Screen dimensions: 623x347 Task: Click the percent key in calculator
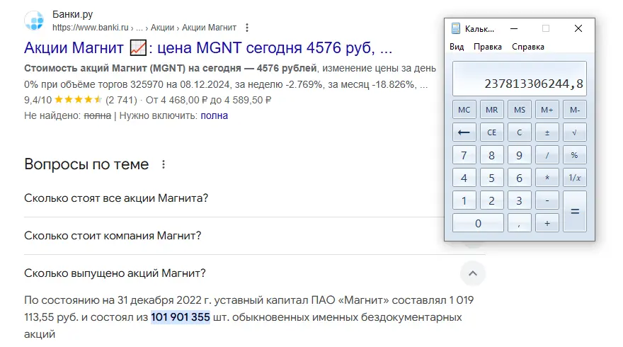point(575,155)
